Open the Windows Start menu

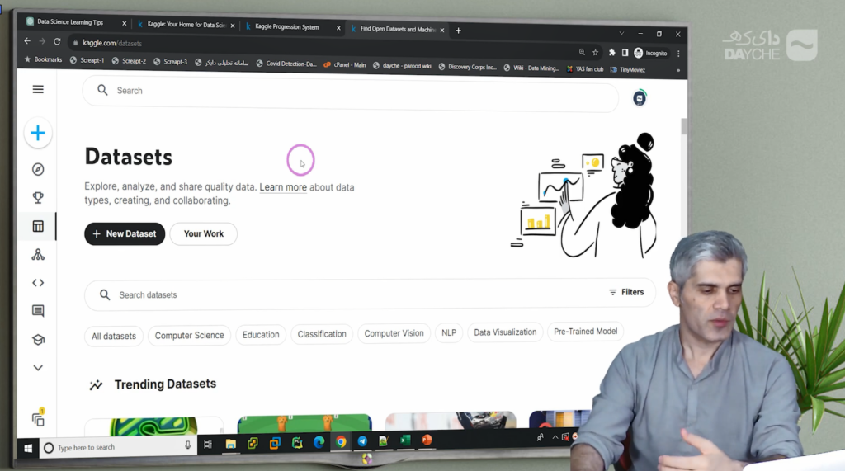click(28, 448)
